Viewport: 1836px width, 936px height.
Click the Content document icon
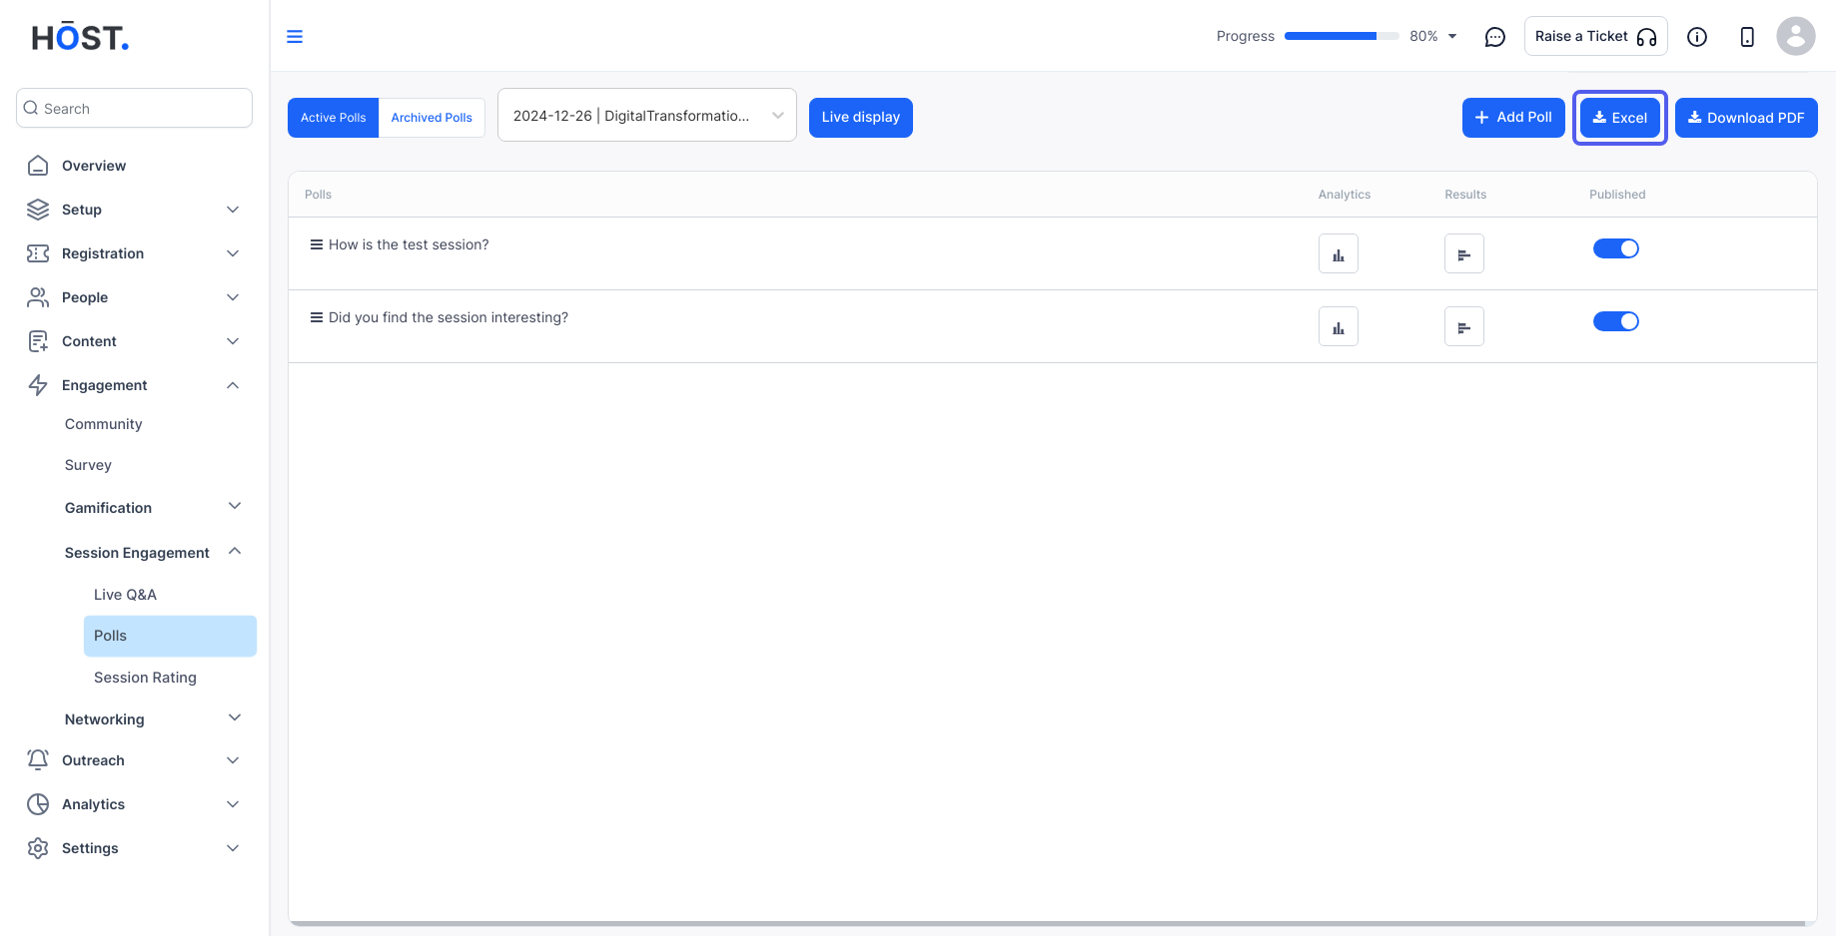[38, 341]
